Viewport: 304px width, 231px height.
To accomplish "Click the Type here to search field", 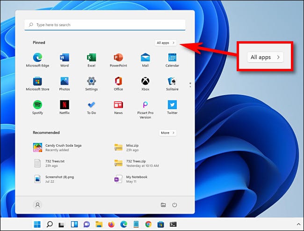I will [105, 25].
